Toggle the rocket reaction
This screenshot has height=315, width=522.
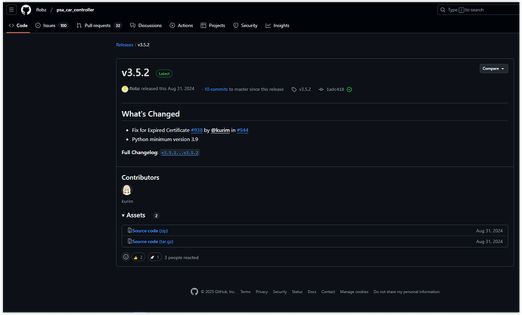(x=155, y=257)
